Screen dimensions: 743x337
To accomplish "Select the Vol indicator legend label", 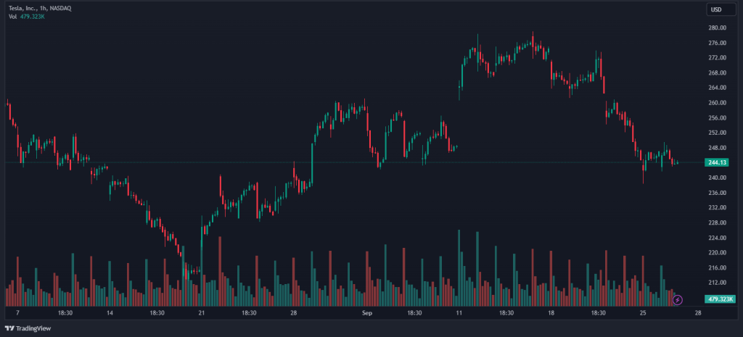I will pyautogui.click(x=12, y=16).
